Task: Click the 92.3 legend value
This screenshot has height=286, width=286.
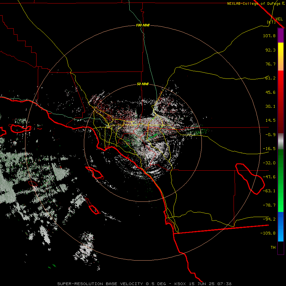Action: [270, 50]
